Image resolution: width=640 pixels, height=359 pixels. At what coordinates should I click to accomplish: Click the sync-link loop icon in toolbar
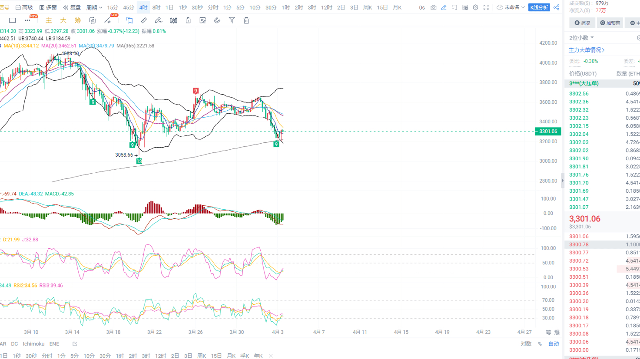pyautogui.click(x=93, y=20)
